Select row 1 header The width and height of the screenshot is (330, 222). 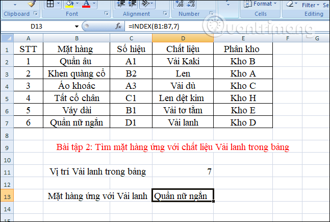coord(7,50)
